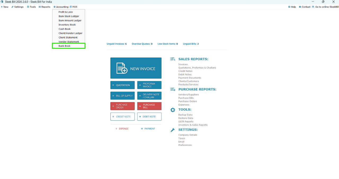Click the Help link
Screen dimensions: 339x179
tap(292, 7)
